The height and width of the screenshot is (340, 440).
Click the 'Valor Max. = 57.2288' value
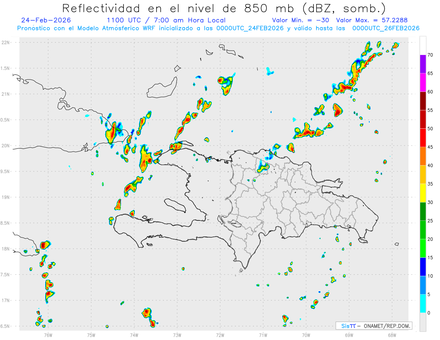[x=372, y=20]
